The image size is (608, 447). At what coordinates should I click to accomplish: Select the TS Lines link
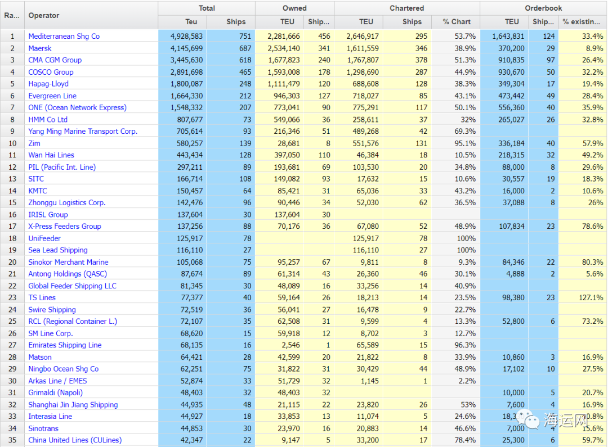(x=42, y=298)
